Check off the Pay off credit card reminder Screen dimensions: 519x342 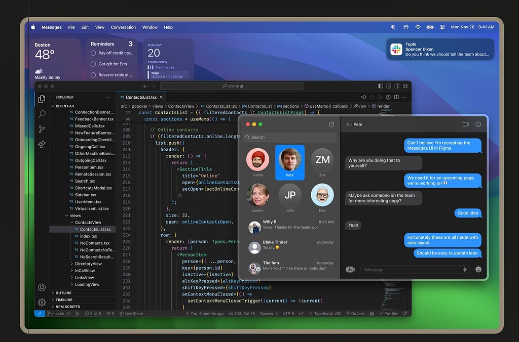(94, 53)
